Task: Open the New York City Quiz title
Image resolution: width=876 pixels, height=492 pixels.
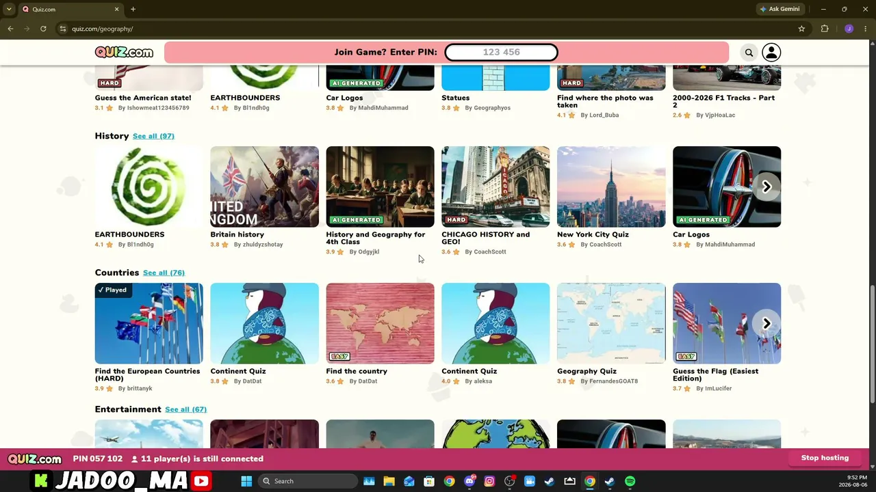Action: [593, 234]
